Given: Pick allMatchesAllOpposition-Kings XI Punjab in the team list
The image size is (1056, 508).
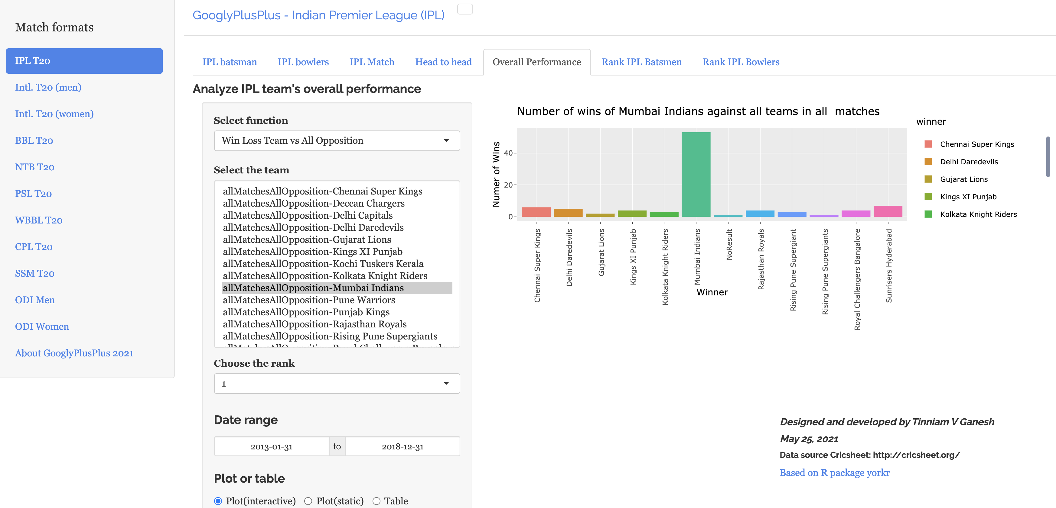Looking at the screenshot, I should point(312,252).
